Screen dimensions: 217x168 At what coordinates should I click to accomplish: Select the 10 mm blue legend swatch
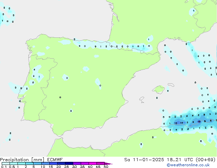pyautogui.click(x=46, y=164)
